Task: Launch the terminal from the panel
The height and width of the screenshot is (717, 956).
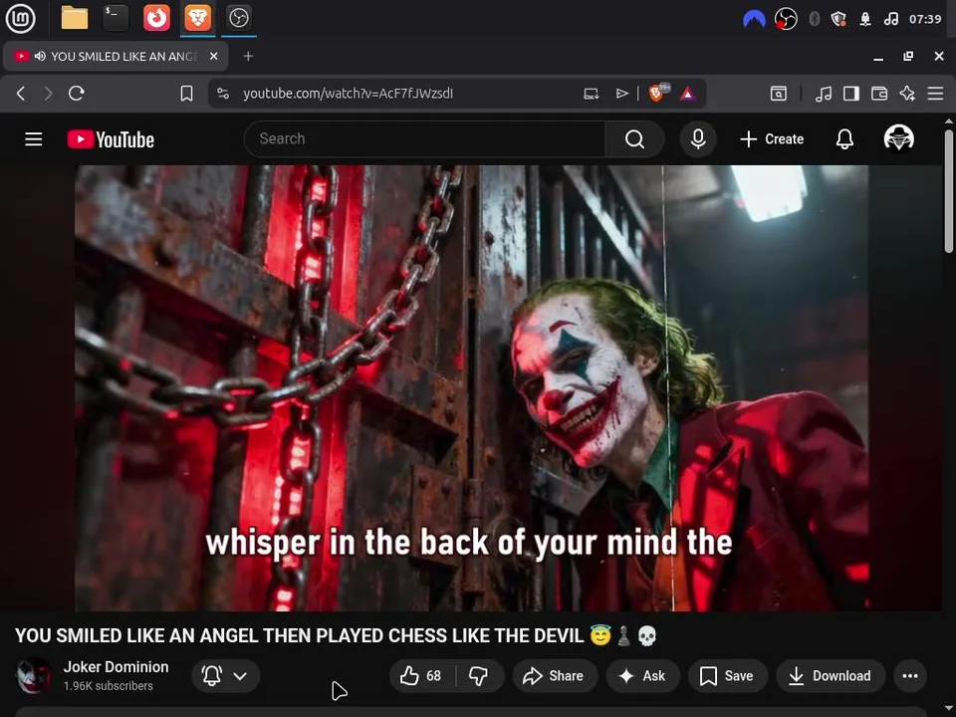Action: tap(116, 18)
